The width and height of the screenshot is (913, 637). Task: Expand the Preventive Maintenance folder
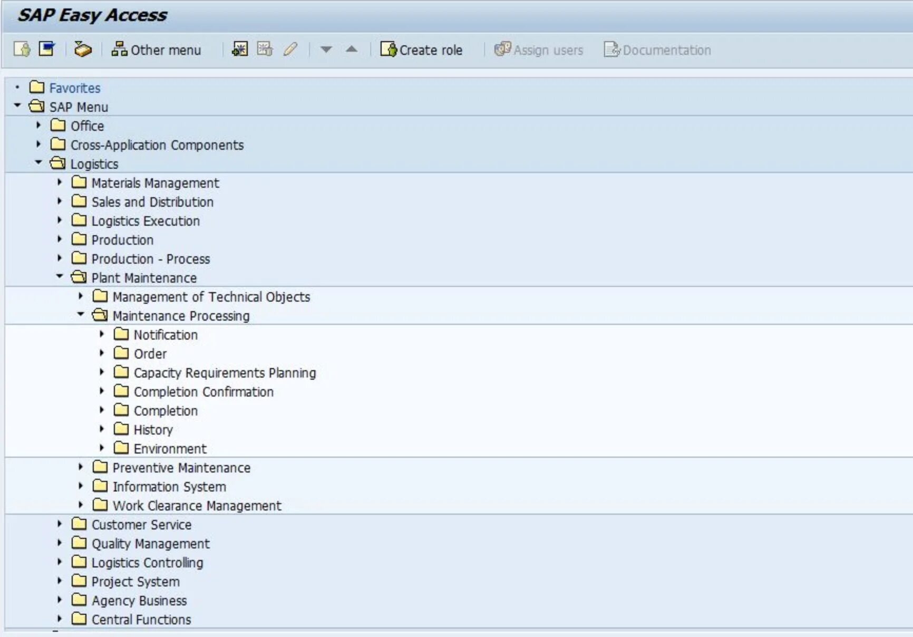click(x=80, y=467)
